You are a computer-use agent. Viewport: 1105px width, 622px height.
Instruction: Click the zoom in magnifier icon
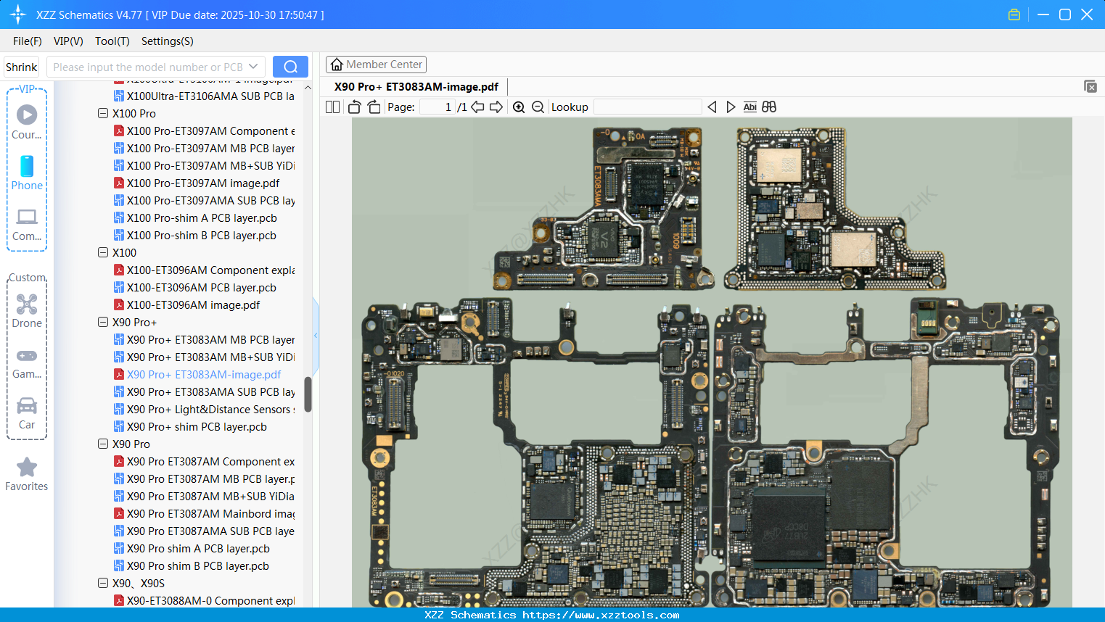(x=519, y=107)
